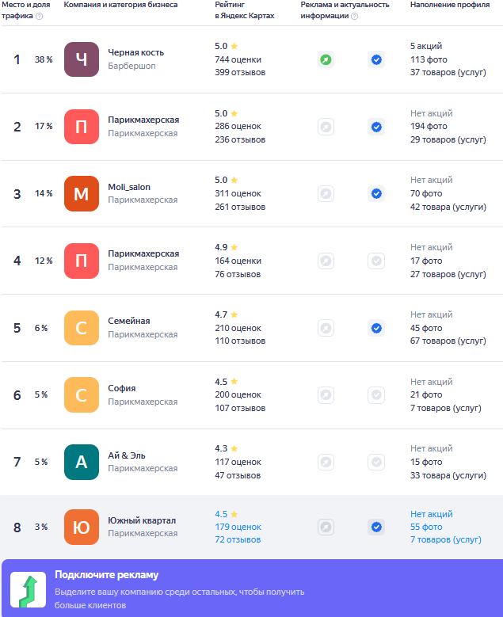
Task: Click the 'Подключите рекламу' banner heading
Action: [106, 575]
